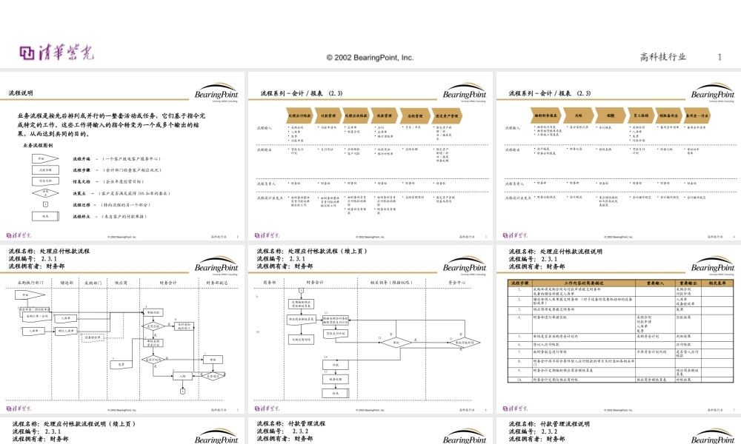
Task: Click the 采购执行部门 swimlane header
Action: (x=30, y=283)
